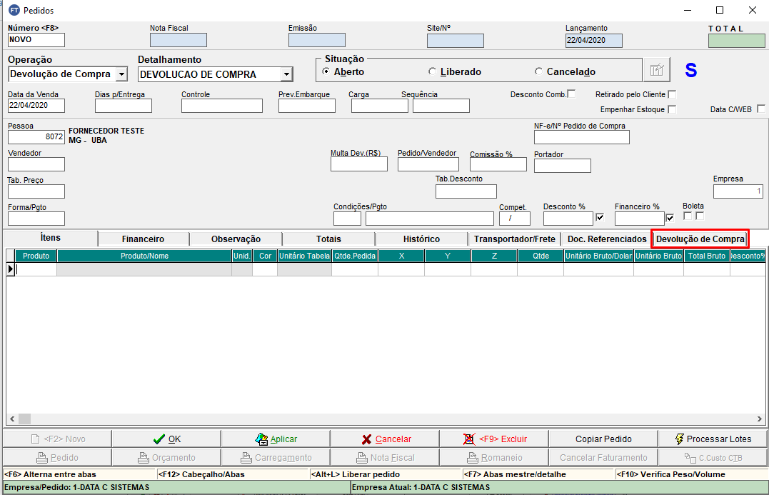This screenshot has height=495, width=769.
Task: Click the Total Bruto column header
Action: point(707,256)
